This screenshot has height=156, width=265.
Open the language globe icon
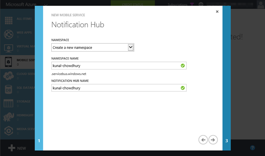[201, 4]
